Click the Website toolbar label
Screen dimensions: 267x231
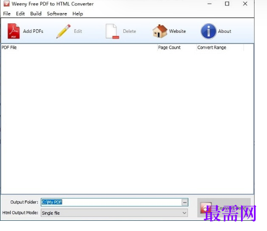178,31
